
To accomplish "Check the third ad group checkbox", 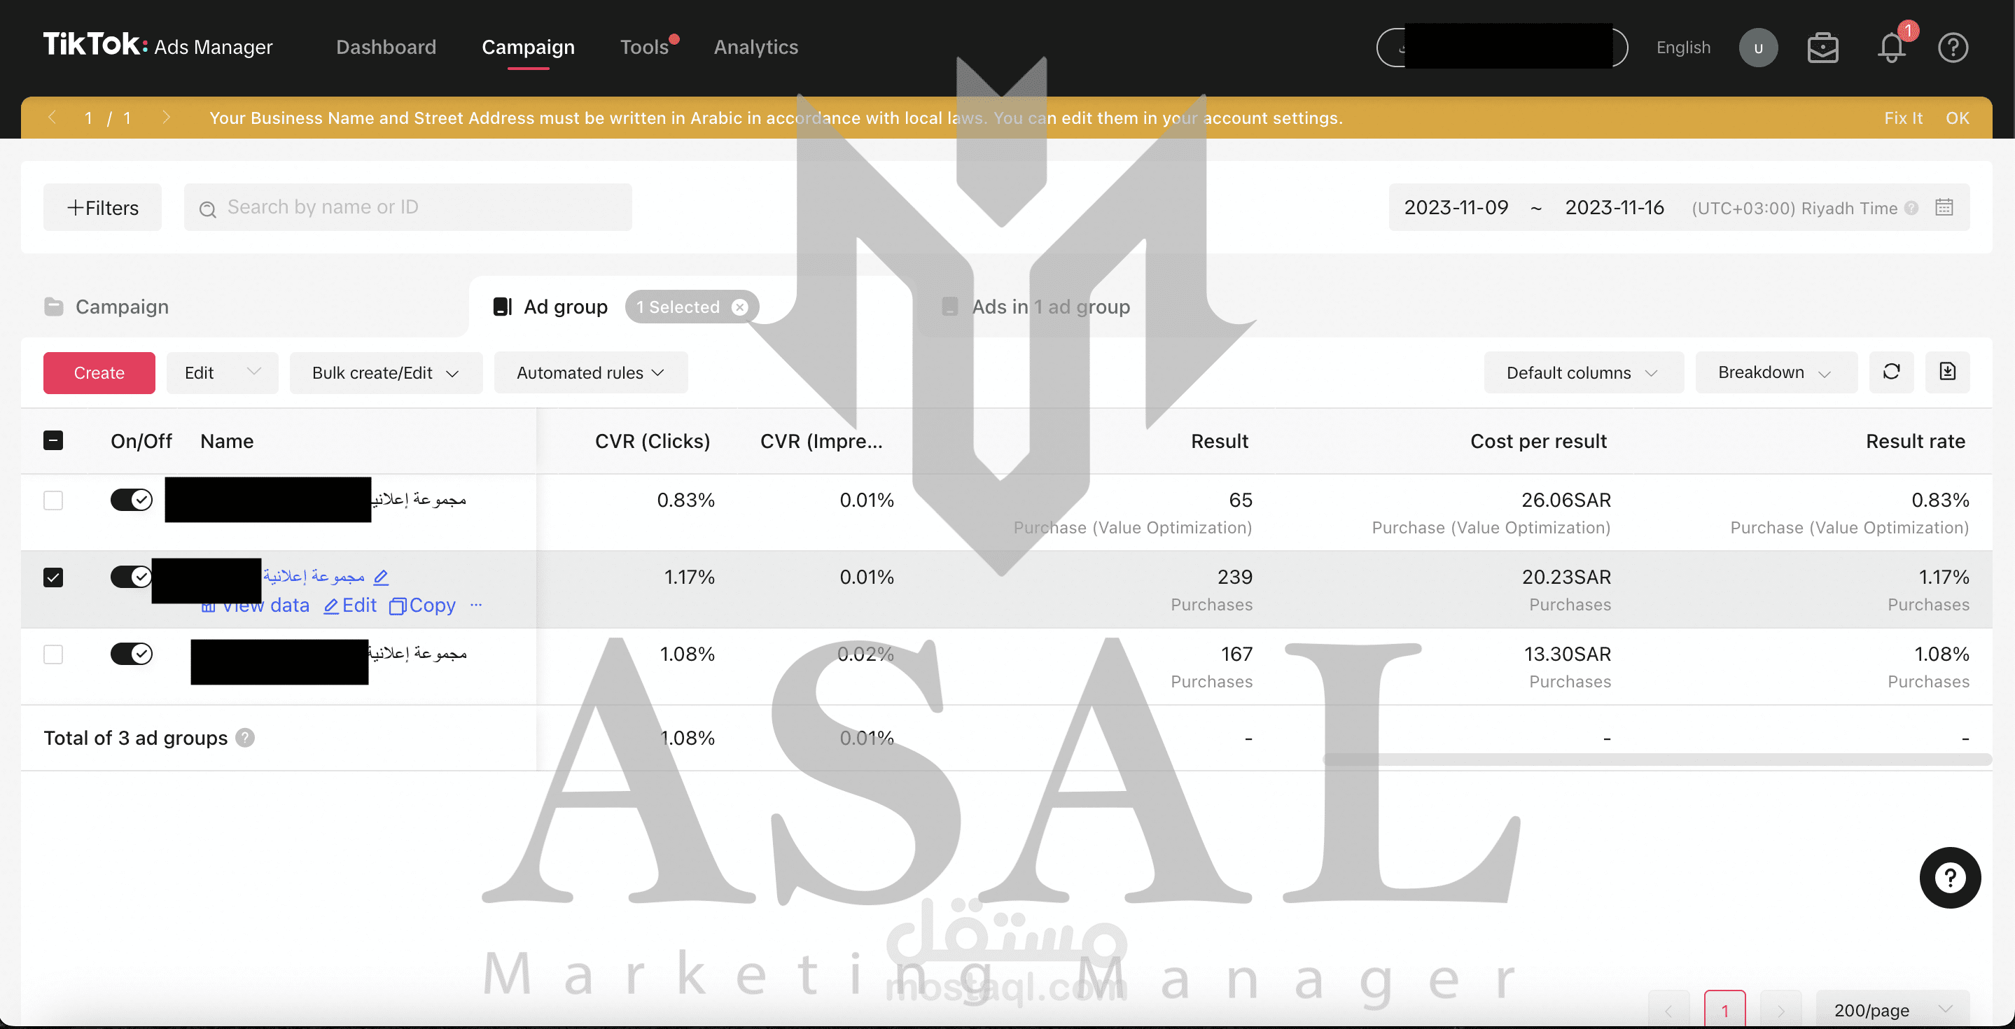I will 53,654.
